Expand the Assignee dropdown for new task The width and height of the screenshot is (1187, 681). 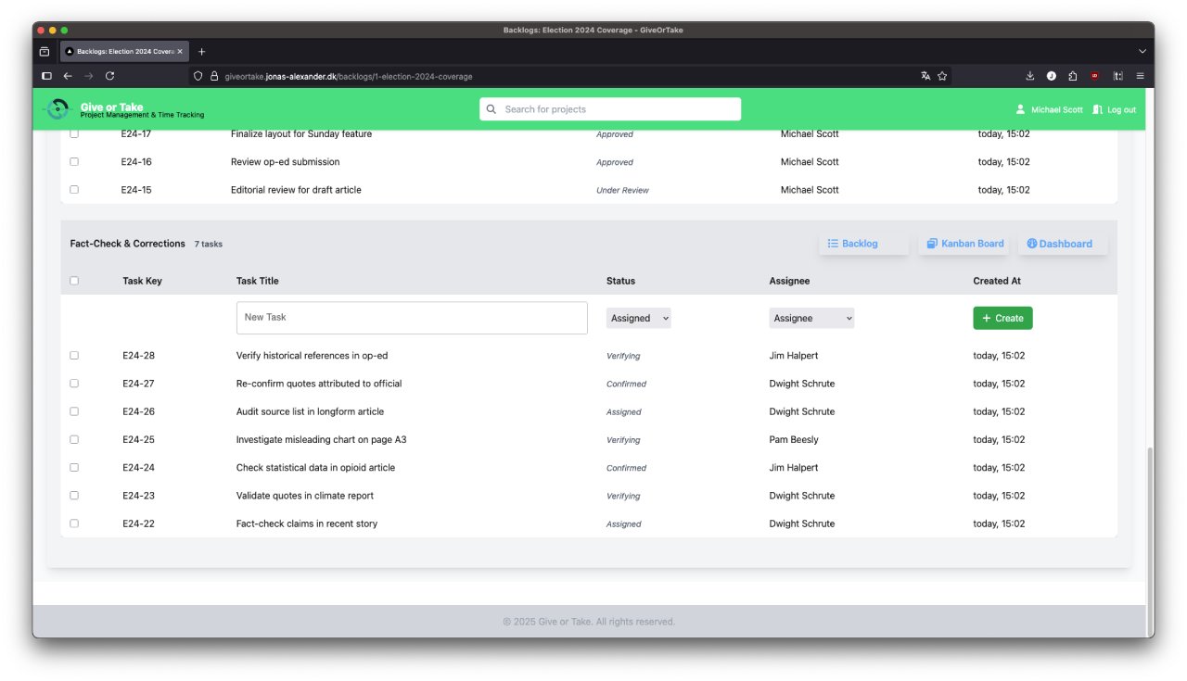coord(810,318)
